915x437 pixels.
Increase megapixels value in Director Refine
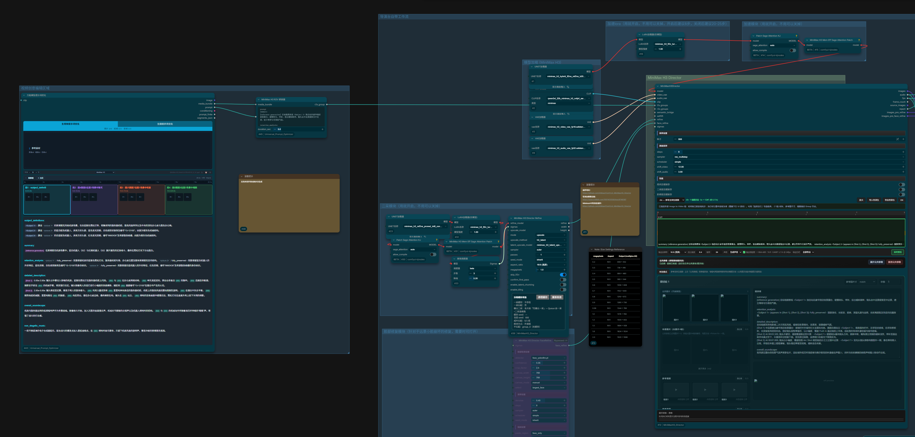click(564, 270)
